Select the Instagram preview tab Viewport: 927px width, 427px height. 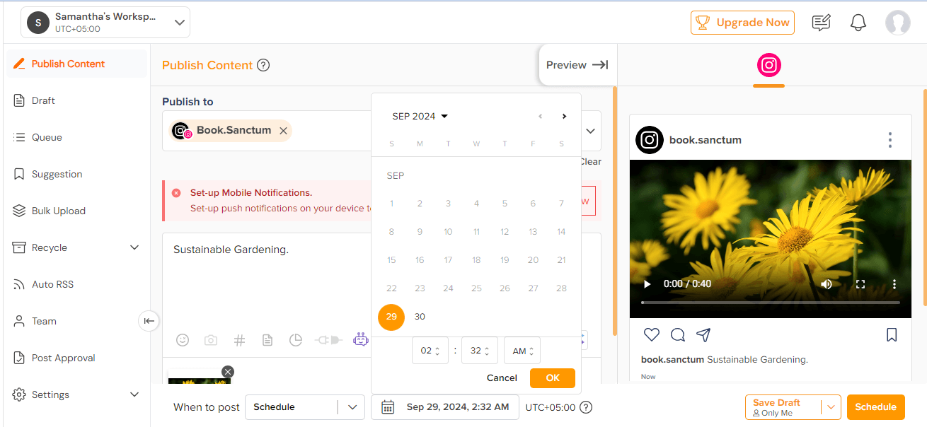(x=768, y=66)
